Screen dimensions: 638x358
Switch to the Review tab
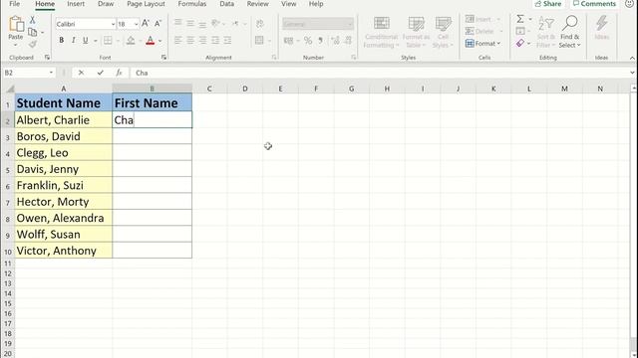coord(257,4)
